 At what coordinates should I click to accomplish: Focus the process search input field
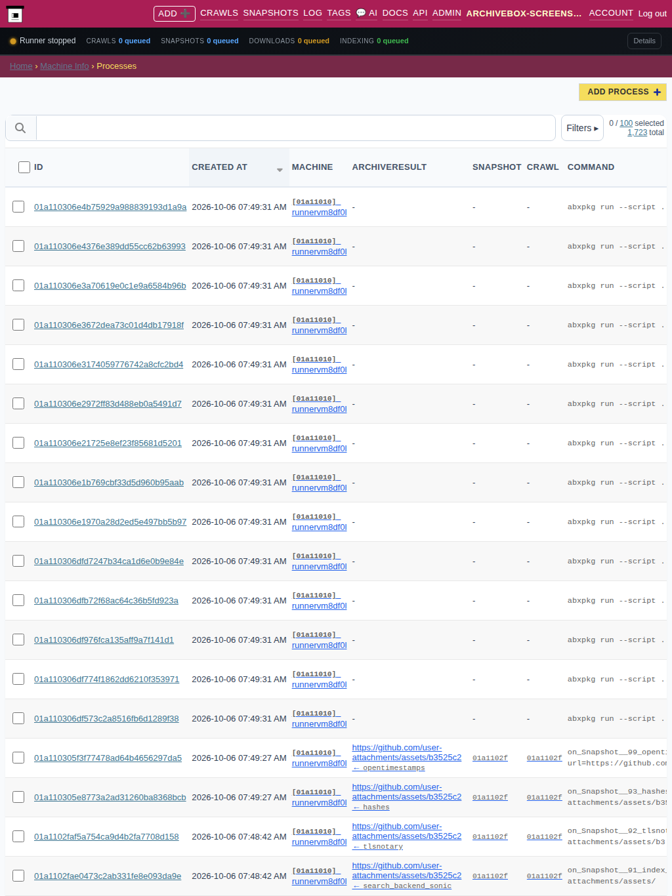pyautogui.click(x=296, y=128)
